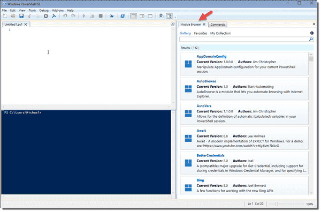
Task: Open My Collection in Module Browser
Action: tap(220, 33)
